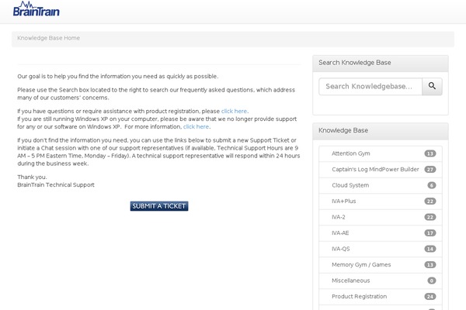Open the IVA-QS category
466x310 pixels.
pyautogui.click(x=381, y=249)
